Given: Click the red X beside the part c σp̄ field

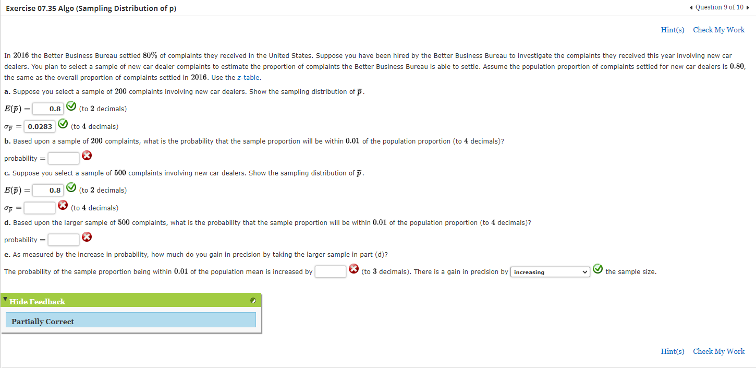Looking at the screenshot, I should point(63,205).
